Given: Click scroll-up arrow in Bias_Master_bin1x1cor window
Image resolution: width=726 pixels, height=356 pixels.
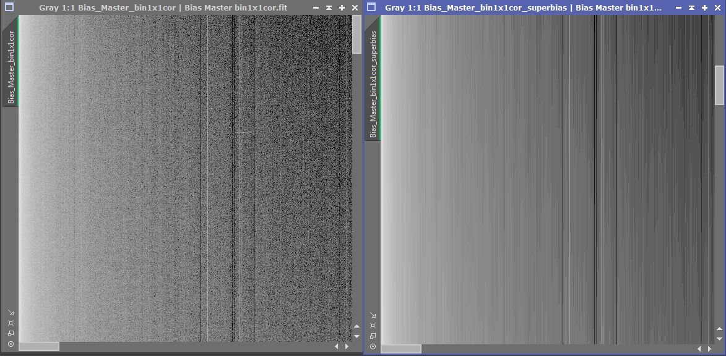Looking at the screenshot, I should tap(357, 326).
